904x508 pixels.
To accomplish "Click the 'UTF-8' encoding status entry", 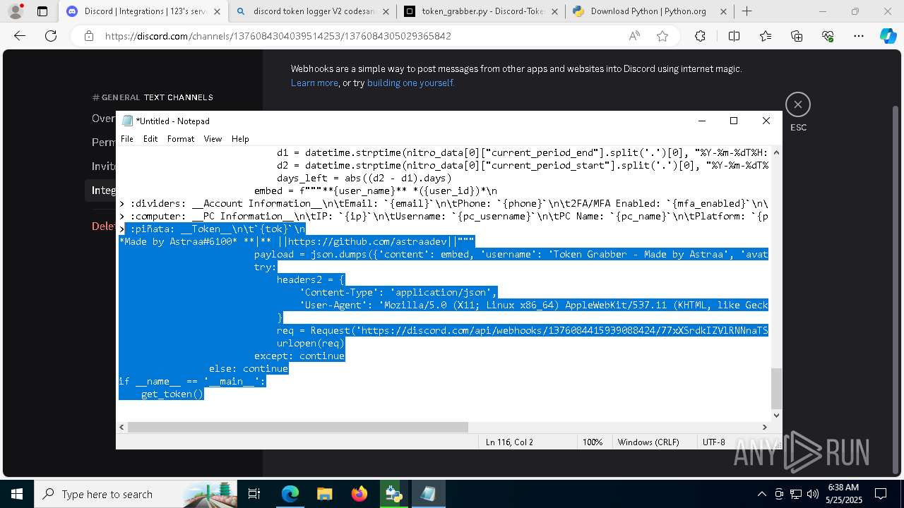I will (714, 442).
